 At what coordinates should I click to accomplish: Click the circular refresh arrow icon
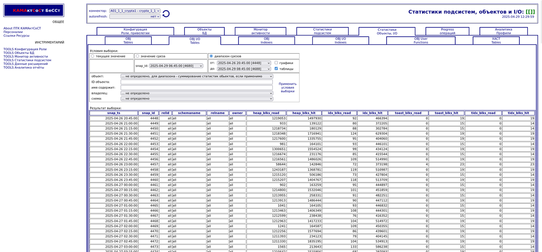166,14
